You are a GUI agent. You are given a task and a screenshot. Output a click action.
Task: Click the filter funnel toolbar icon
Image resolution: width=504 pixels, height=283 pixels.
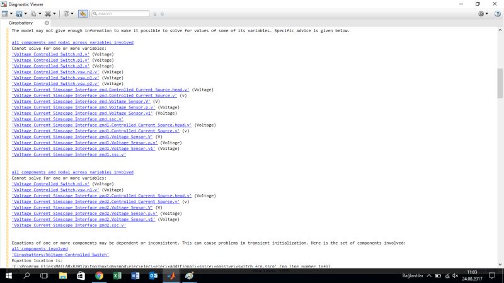click(x=66, y=14)
